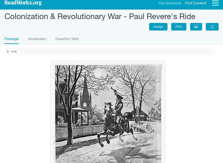This screenshot has height=163, width=223.
Task: Open the Find Content menu
Action: click(x=196, y=3)
